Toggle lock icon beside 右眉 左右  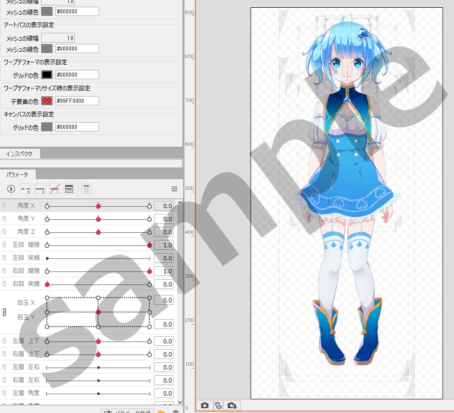pyautogui.click(x=4, y=380)
